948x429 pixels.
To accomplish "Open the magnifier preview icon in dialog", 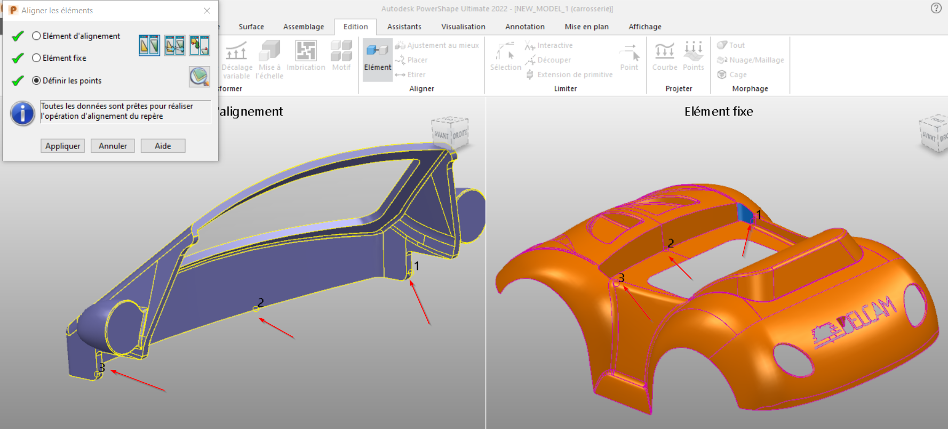I will 199,77.
